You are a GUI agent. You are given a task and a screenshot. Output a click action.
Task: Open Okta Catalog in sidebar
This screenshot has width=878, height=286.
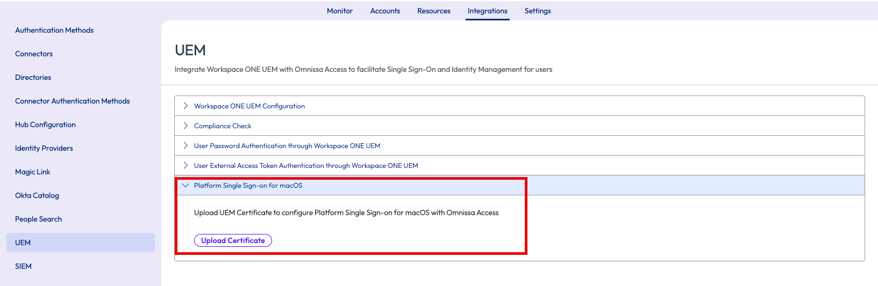tap(37, 195)
